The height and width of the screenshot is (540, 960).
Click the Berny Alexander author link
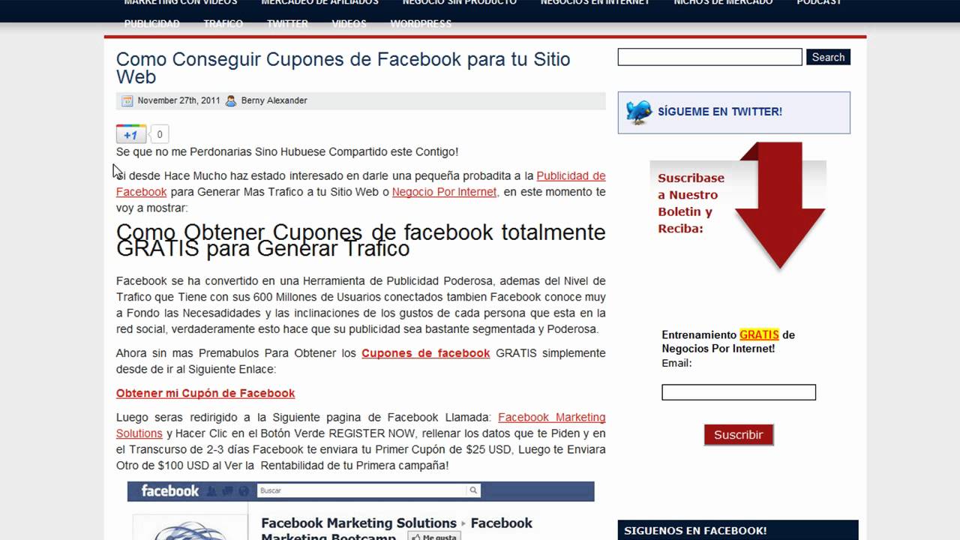[x=274, y=100]
